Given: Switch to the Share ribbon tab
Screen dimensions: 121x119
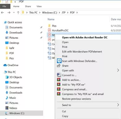Looking at the screenshot, I should [x=28, y=6].
